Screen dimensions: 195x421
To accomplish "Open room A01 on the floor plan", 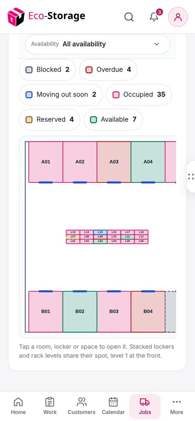I will tap(46, 162).
